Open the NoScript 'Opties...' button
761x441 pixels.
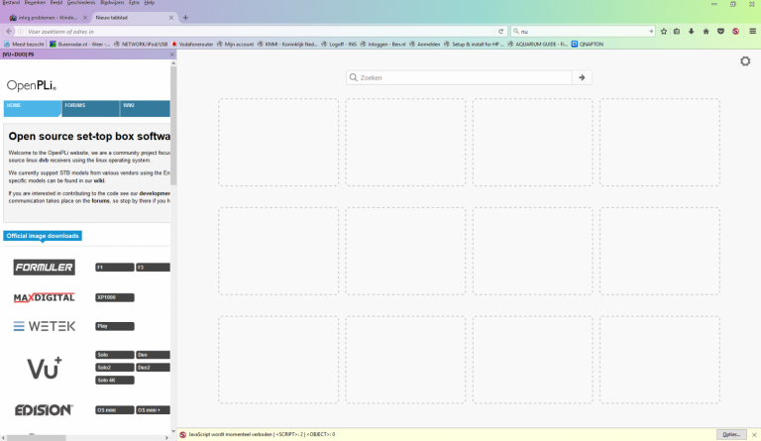(x=731, y=434)
